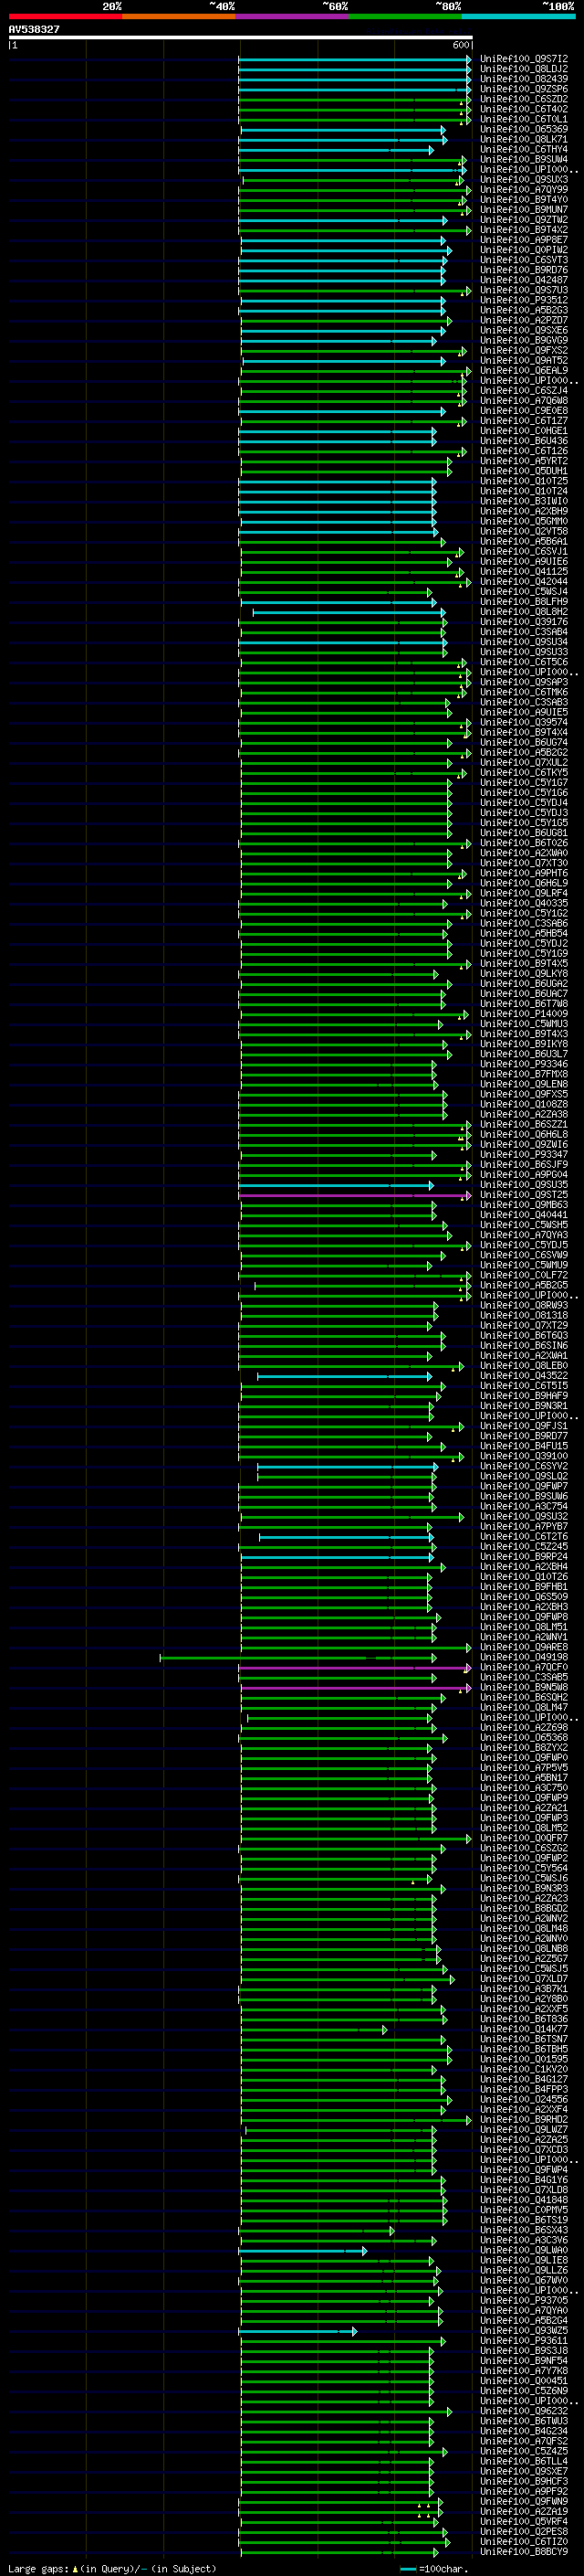Open hit UniRef100_Q96232

(524, 2412)
